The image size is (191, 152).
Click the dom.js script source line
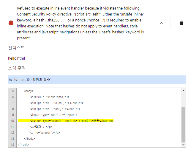pos(55,109)
